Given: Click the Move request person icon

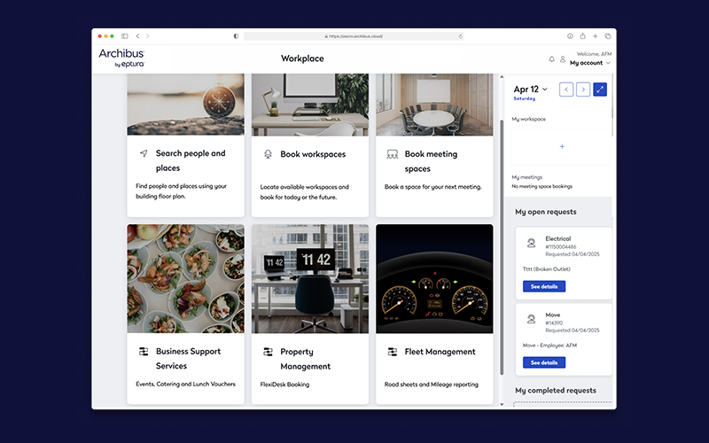Looking at the screenshot, I should (531, 319).
